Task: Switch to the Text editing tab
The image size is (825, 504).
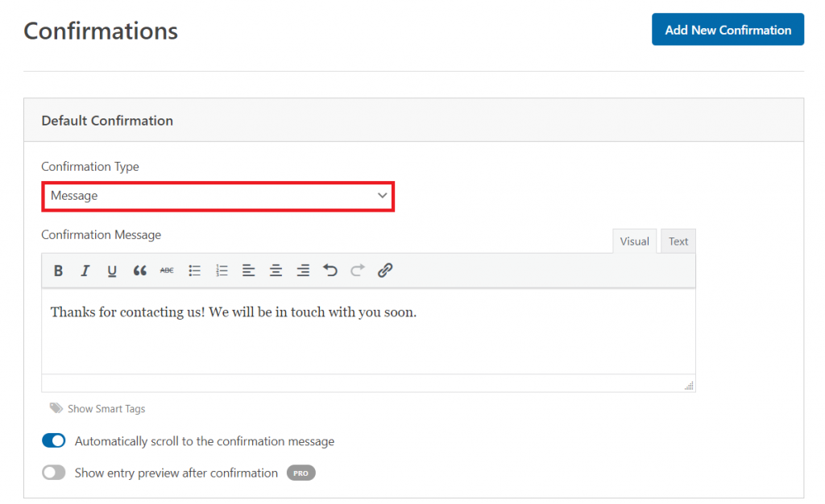Action: pyautogui.click(x=678, y=241)
